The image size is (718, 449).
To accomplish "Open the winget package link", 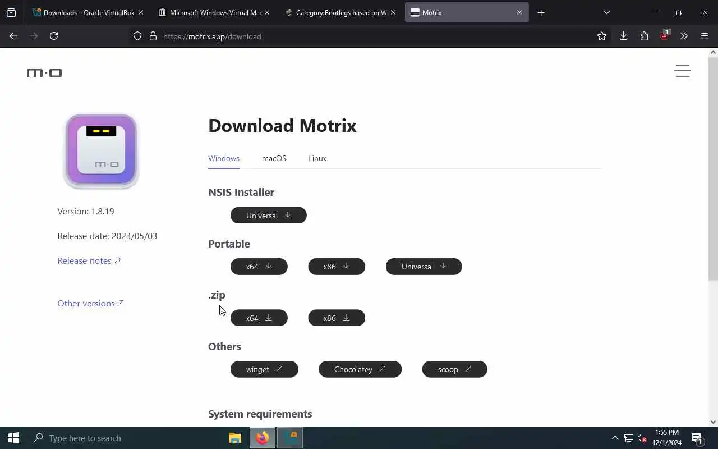I will point(264,369).
